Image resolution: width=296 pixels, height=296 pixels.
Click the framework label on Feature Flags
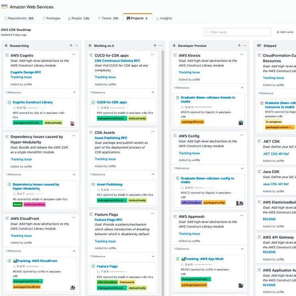click(127, 282)
